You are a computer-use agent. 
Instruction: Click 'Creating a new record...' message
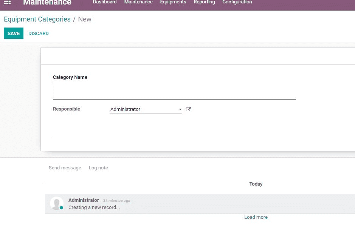pyautogui.click(x=94, y=207)
